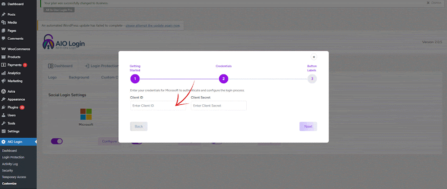Click the Client ID input field
This screenshot has width=447, height=189.
point(157,106)
